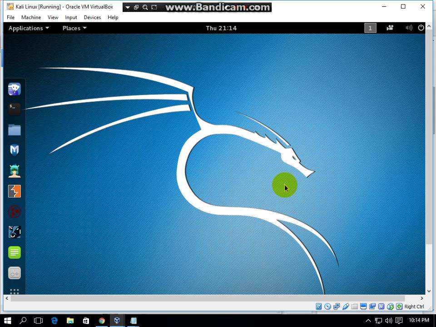This screenshot has height=327, width=436.
Task: Click workspace indicator 1 in top bar
Action: coord(370,28)
